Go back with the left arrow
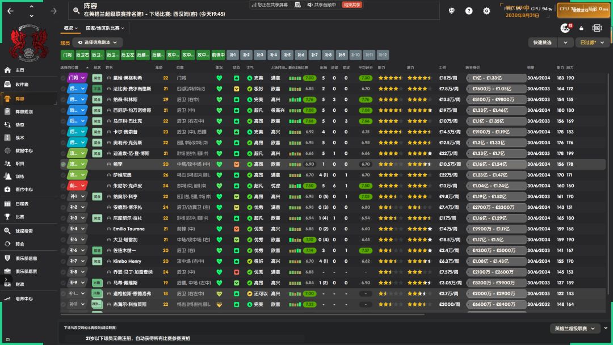The width and height of the screenshot is (613, 345). pos(11,11)
